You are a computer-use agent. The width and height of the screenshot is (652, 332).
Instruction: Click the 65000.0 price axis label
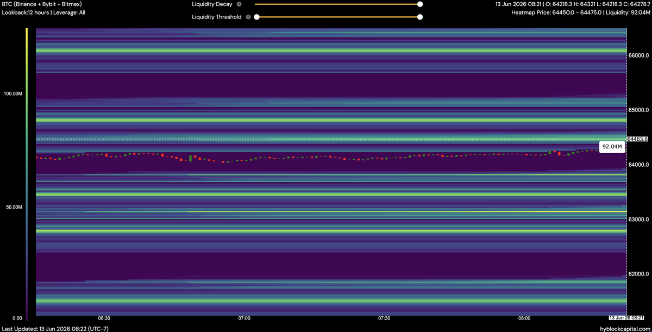639,110
